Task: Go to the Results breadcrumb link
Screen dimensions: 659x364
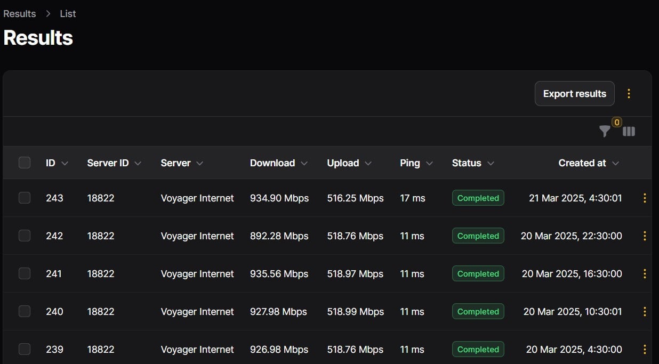Action: point(20,14)
